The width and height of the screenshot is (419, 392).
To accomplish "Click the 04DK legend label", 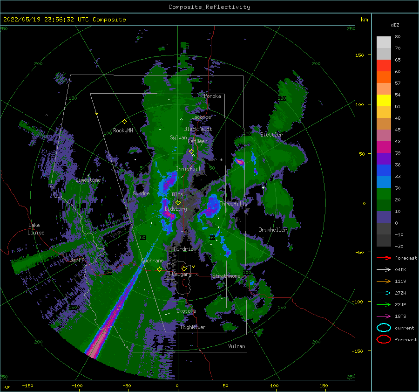I will point(400,270).
